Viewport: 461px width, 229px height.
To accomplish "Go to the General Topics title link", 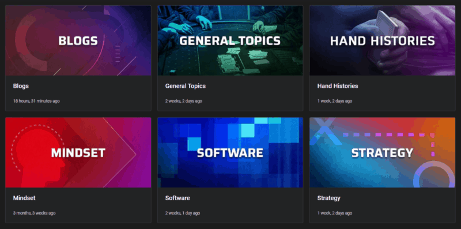I will pyautogui.click(x=185, y=86).
